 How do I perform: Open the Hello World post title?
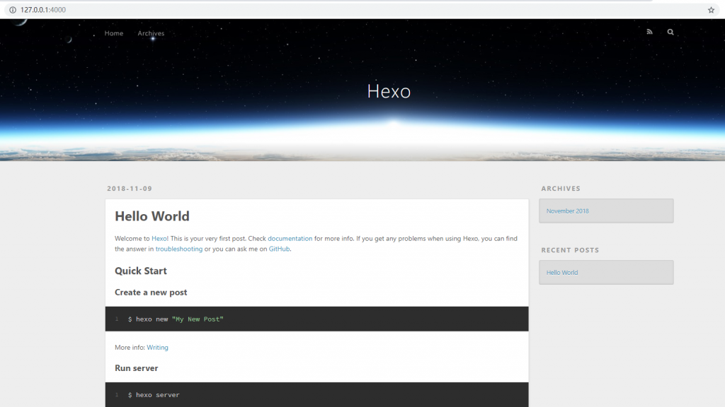click(152, 216)
